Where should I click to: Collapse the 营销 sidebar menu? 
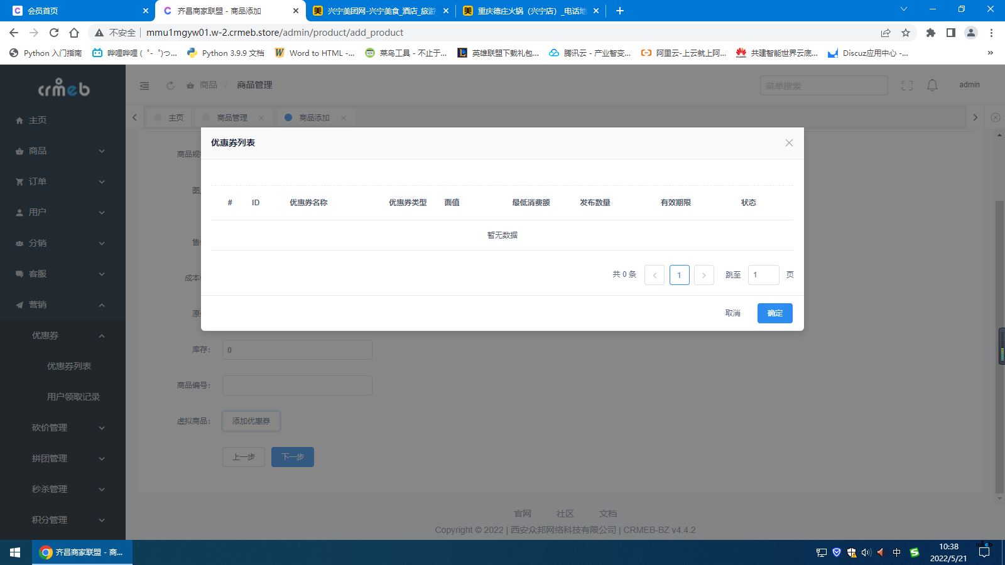click(63, 304)
